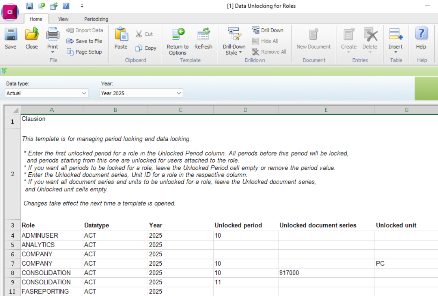Click Drill Down command
438x296 pixels.
[268, 30]
